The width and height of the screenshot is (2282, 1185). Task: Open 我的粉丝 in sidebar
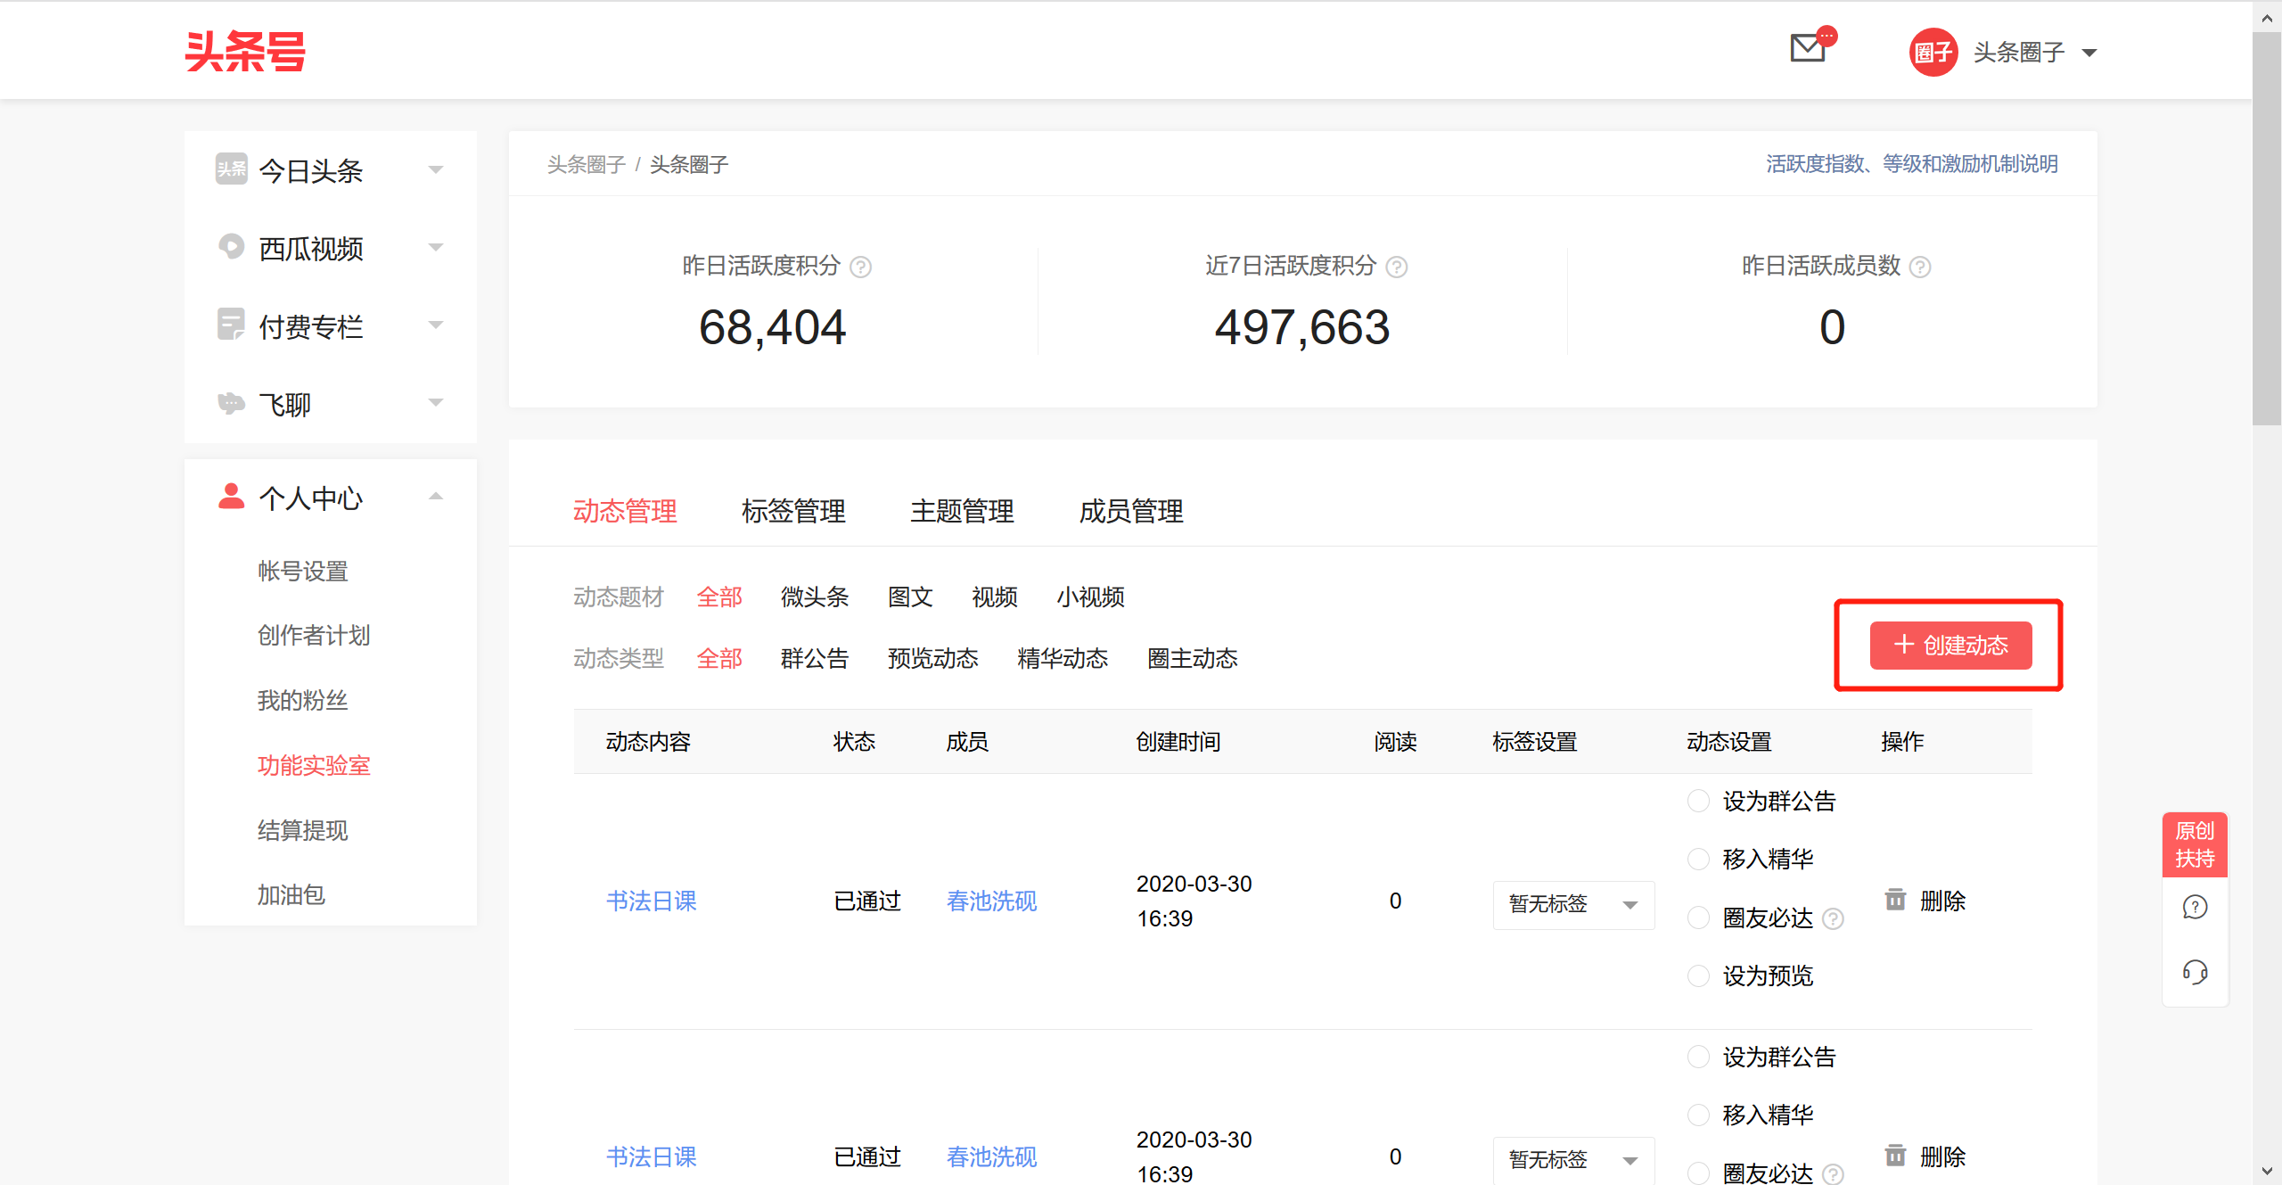pyautogui.click(x=303, y=701)
